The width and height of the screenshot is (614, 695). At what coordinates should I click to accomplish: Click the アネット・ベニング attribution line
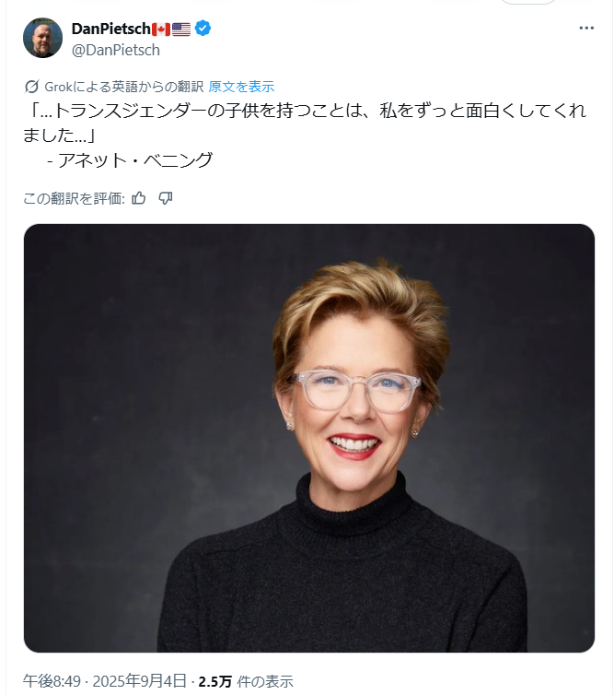click(130, 160)
